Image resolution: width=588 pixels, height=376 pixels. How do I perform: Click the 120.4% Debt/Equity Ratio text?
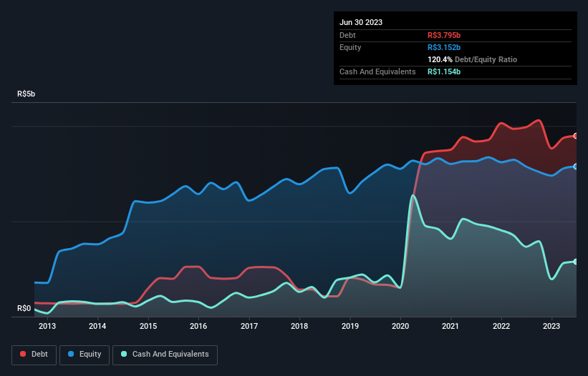point(472,60)
